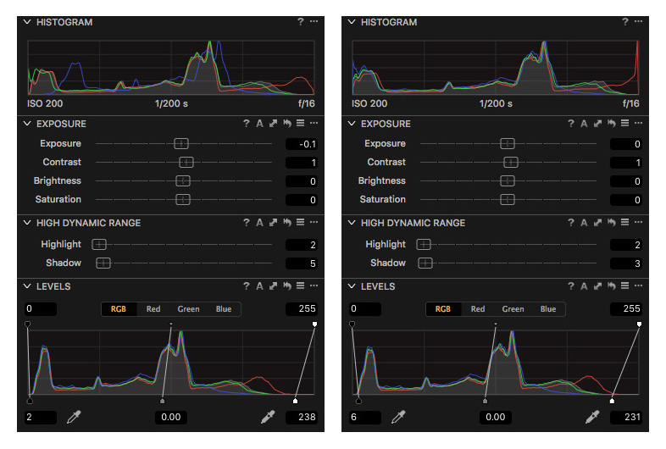This screenshot has width=666, height=449.
Task: Open Levels help question mark in right panel
Action: 571,286
